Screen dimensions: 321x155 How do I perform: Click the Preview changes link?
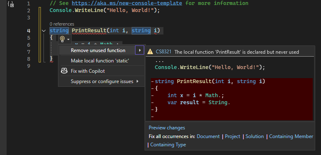(167, 128)
